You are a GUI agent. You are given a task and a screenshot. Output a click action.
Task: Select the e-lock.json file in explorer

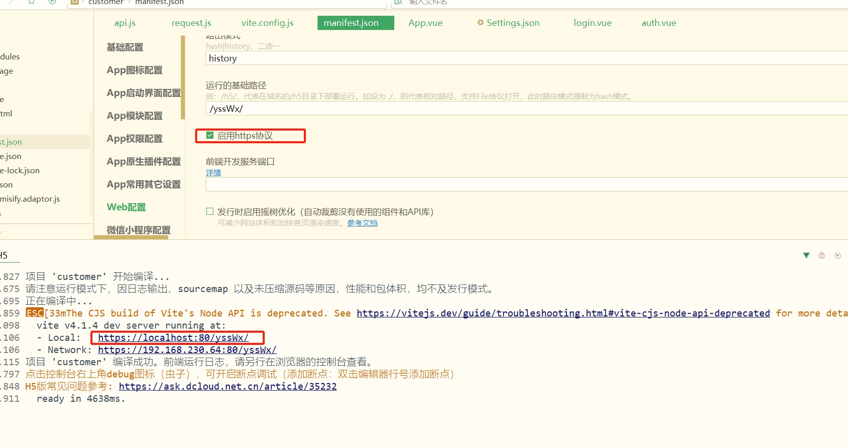click(x=20, y=170)
